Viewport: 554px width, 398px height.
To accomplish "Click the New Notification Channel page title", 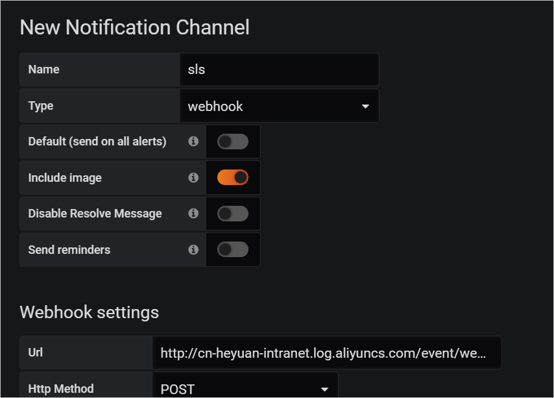I will [x=135, y=27].
